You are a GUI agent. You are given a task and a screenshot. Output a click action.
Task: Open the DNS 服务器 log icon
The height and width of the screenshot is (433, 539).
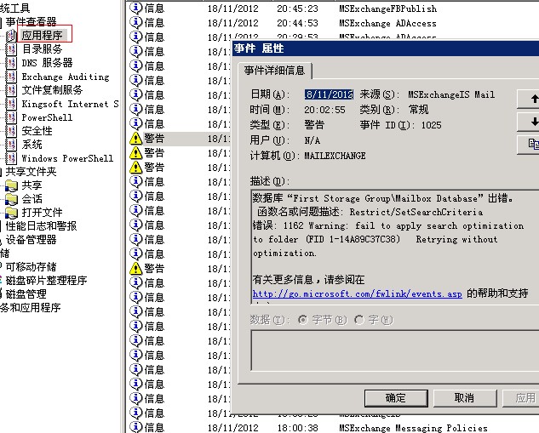tap(11, 63)
